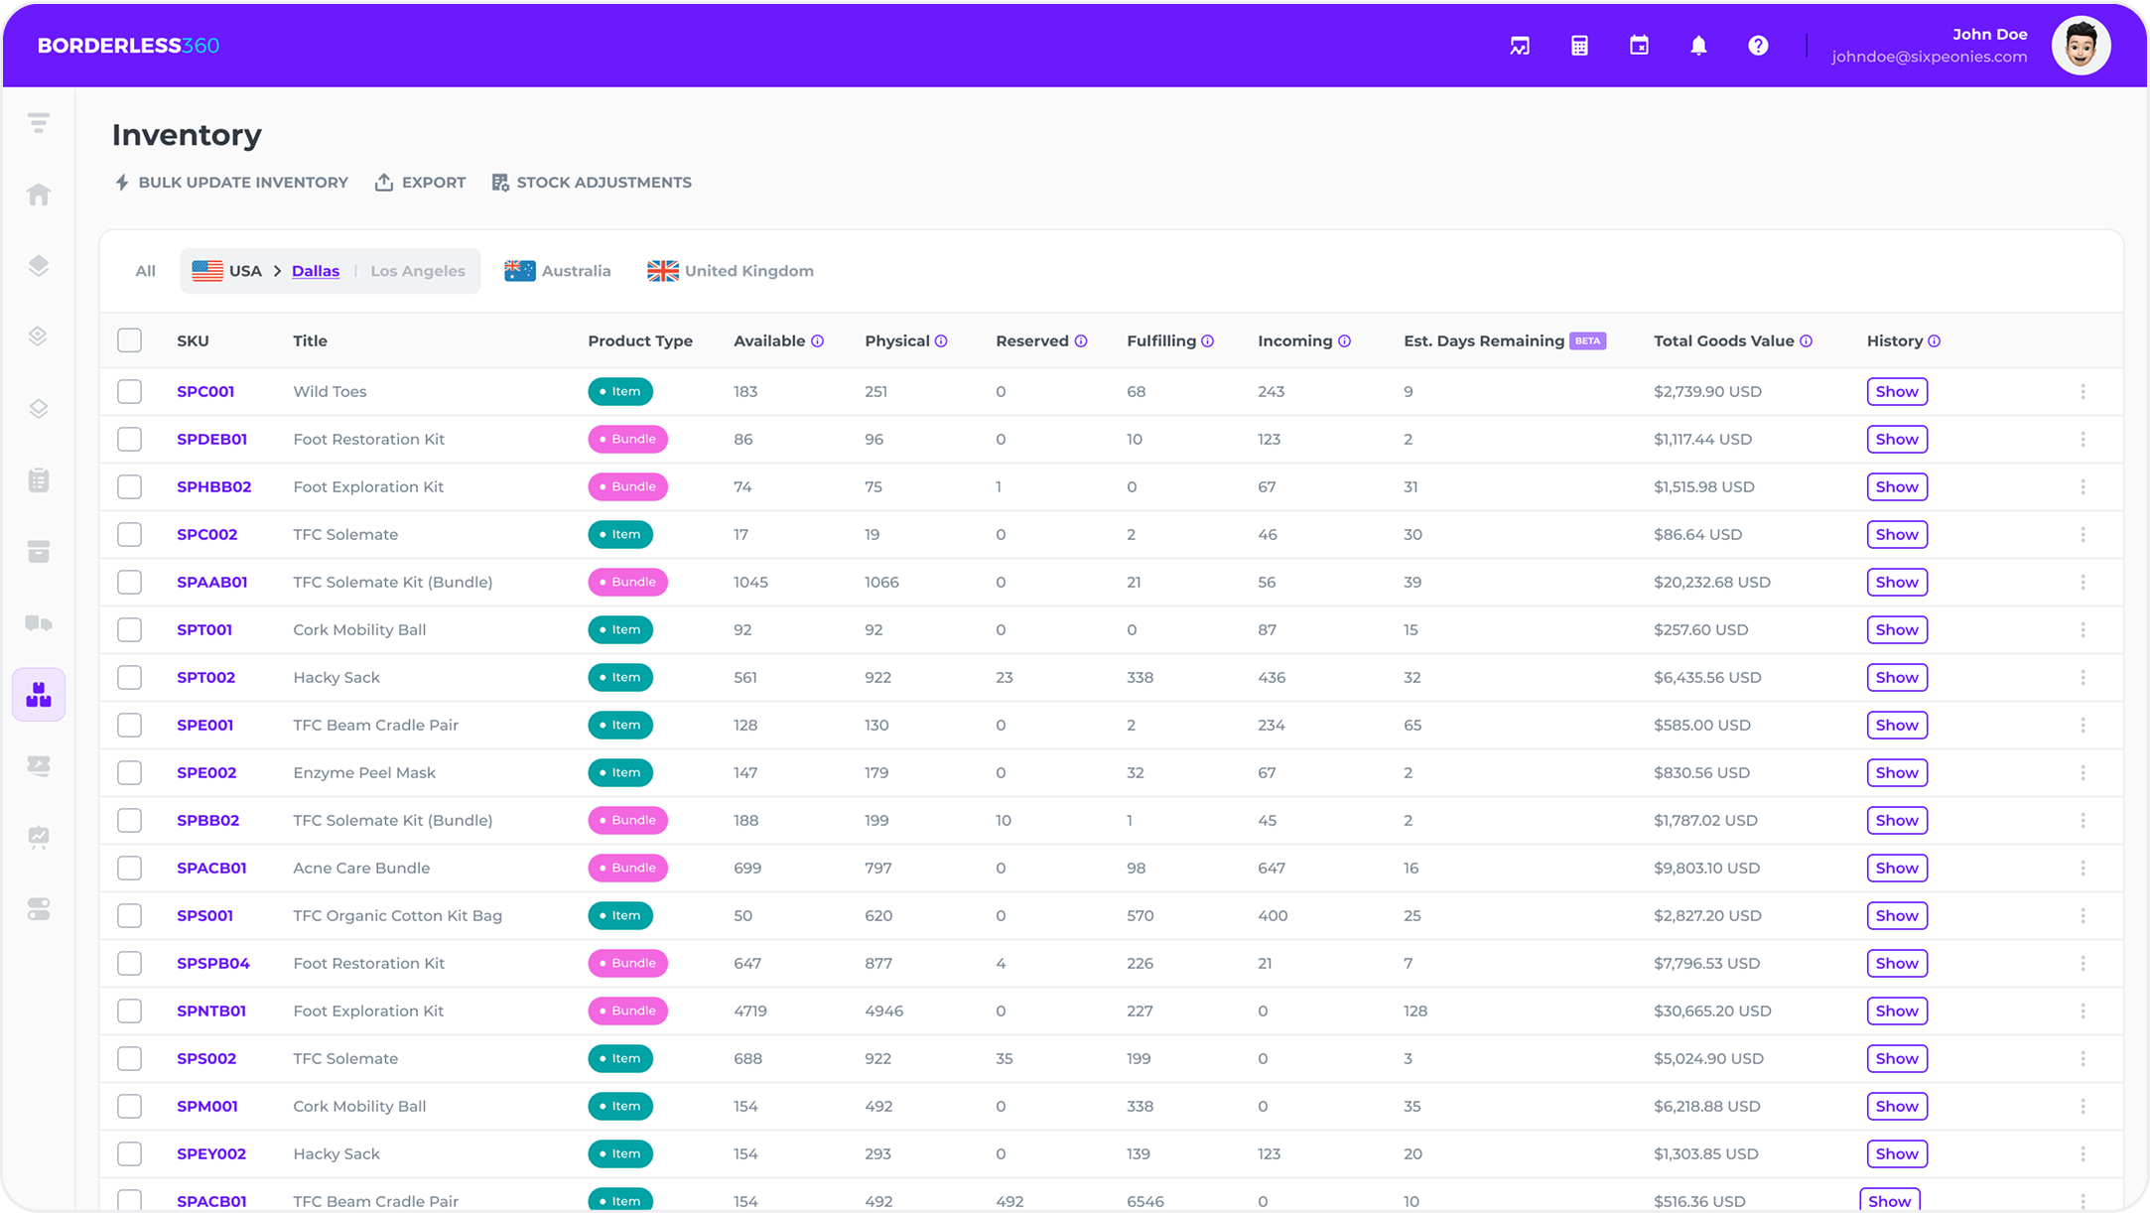Open SKU link SPAAB01
This screenshot has height=1213, width=2150.
tap(211, 583)
